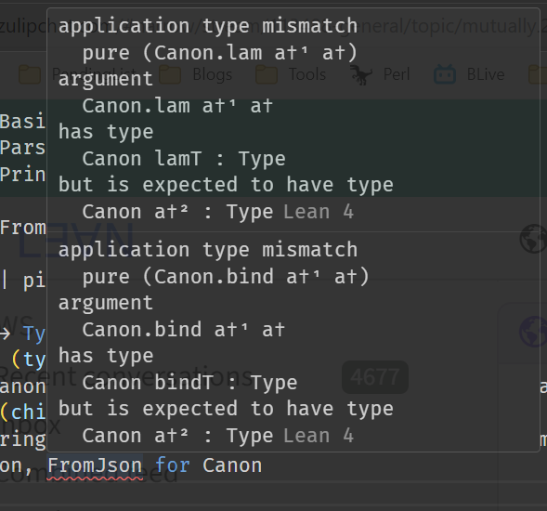Focus the zulipchat URL address bar
This screenshot has width=547, height=511.
[x=273, y=26]
